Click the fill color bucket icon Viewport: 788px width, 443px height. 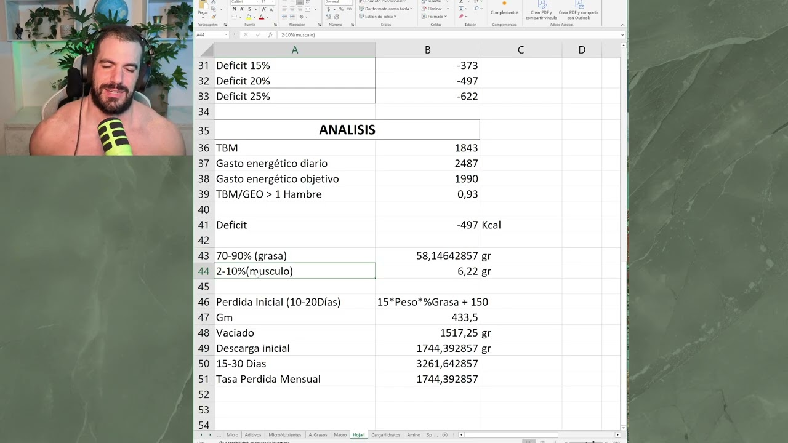pos(249,17)
